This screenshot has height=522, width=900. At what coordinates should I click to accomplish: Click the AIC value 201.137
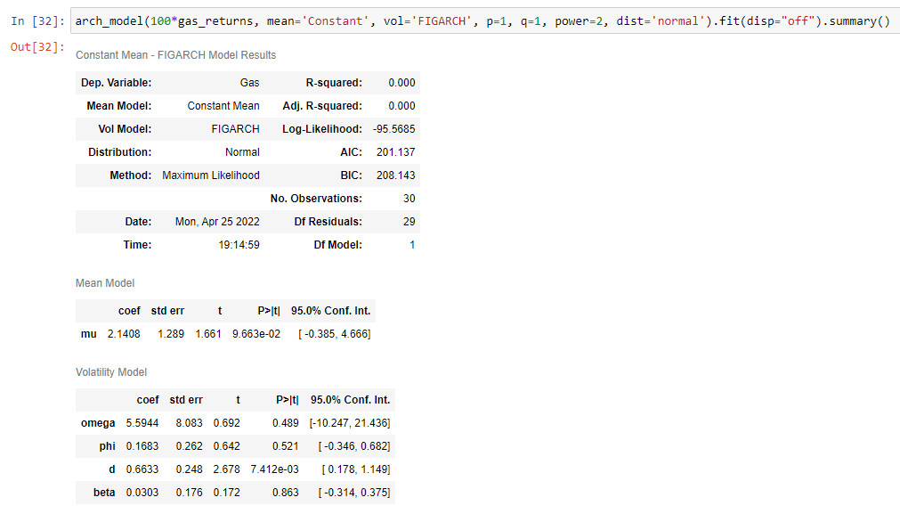(397, 151)
